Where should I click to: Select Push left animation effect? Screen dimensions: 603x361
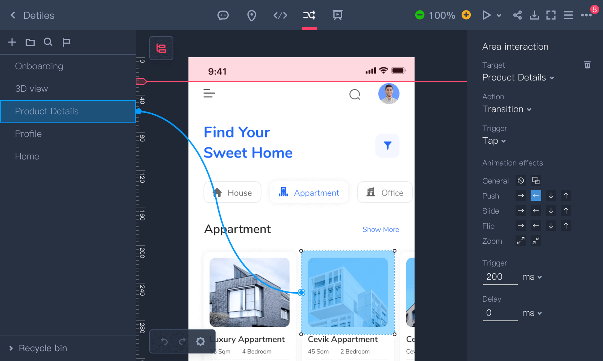click(x=536, y=196)
